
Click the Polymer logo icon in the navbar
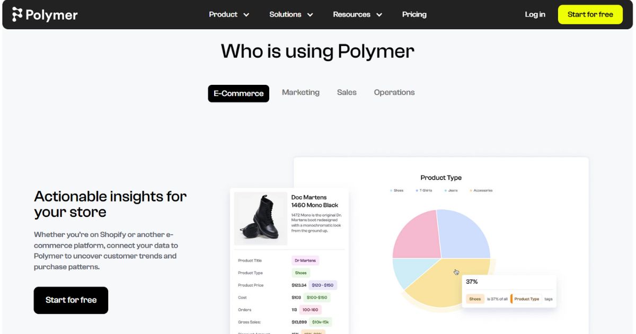(x=17, y=14)
